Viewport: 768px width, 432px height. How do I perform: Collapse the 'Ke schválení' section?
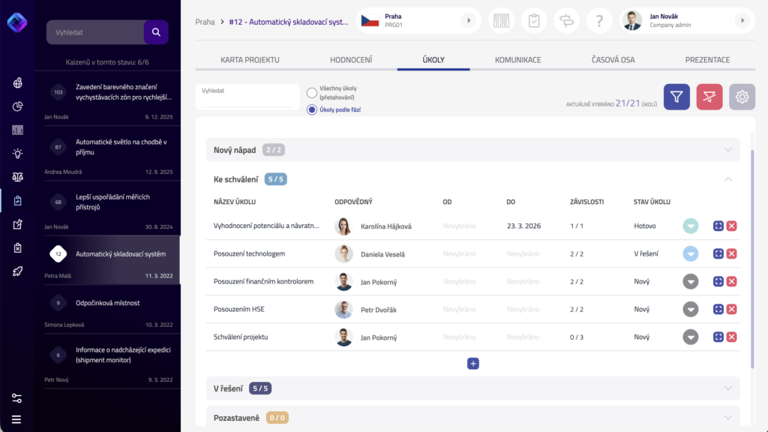pos(727,179)
